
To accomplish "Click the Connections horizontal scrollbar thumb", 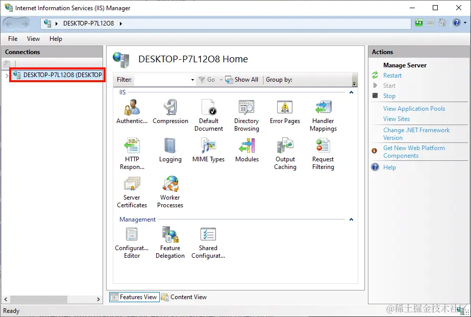I will (38, 299).
